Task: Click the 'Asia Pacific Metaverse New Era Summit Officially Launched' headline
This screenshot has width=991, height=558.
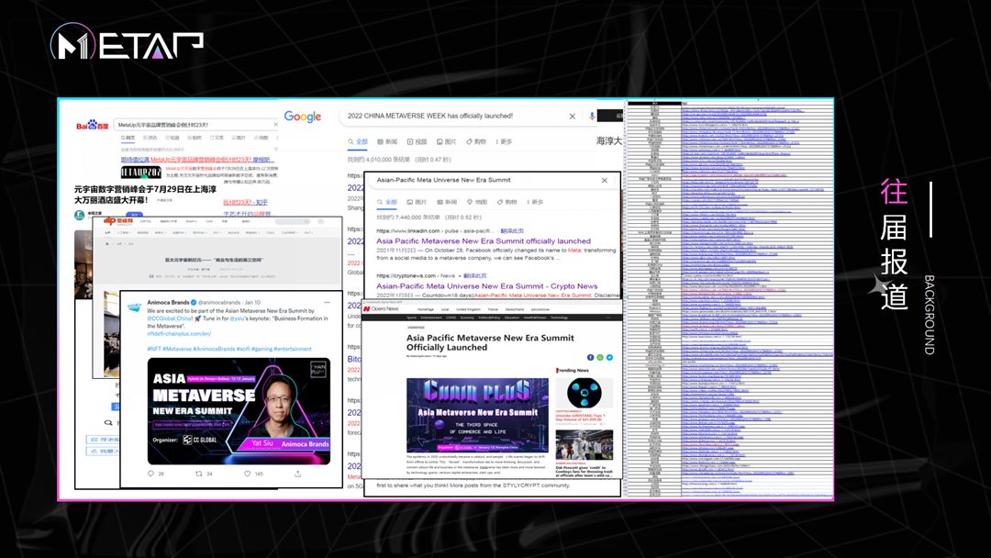Action: click(490, 342)
